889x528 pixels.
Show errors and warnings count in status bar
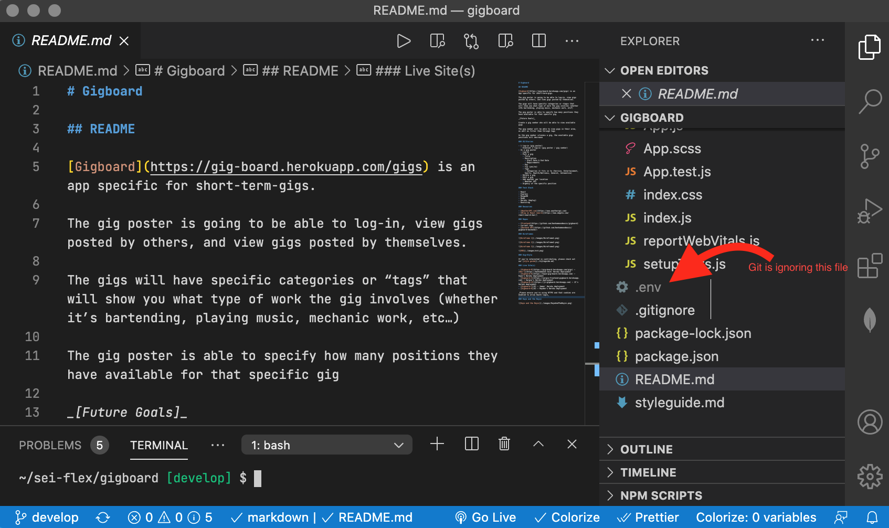coord(171,518)
